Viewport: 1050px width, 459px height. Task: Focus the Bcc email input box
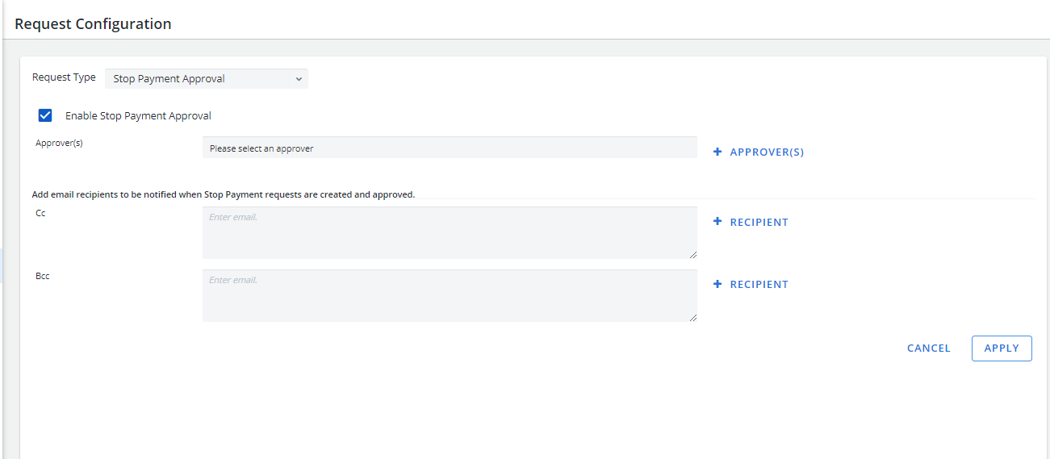coord(449,295)
